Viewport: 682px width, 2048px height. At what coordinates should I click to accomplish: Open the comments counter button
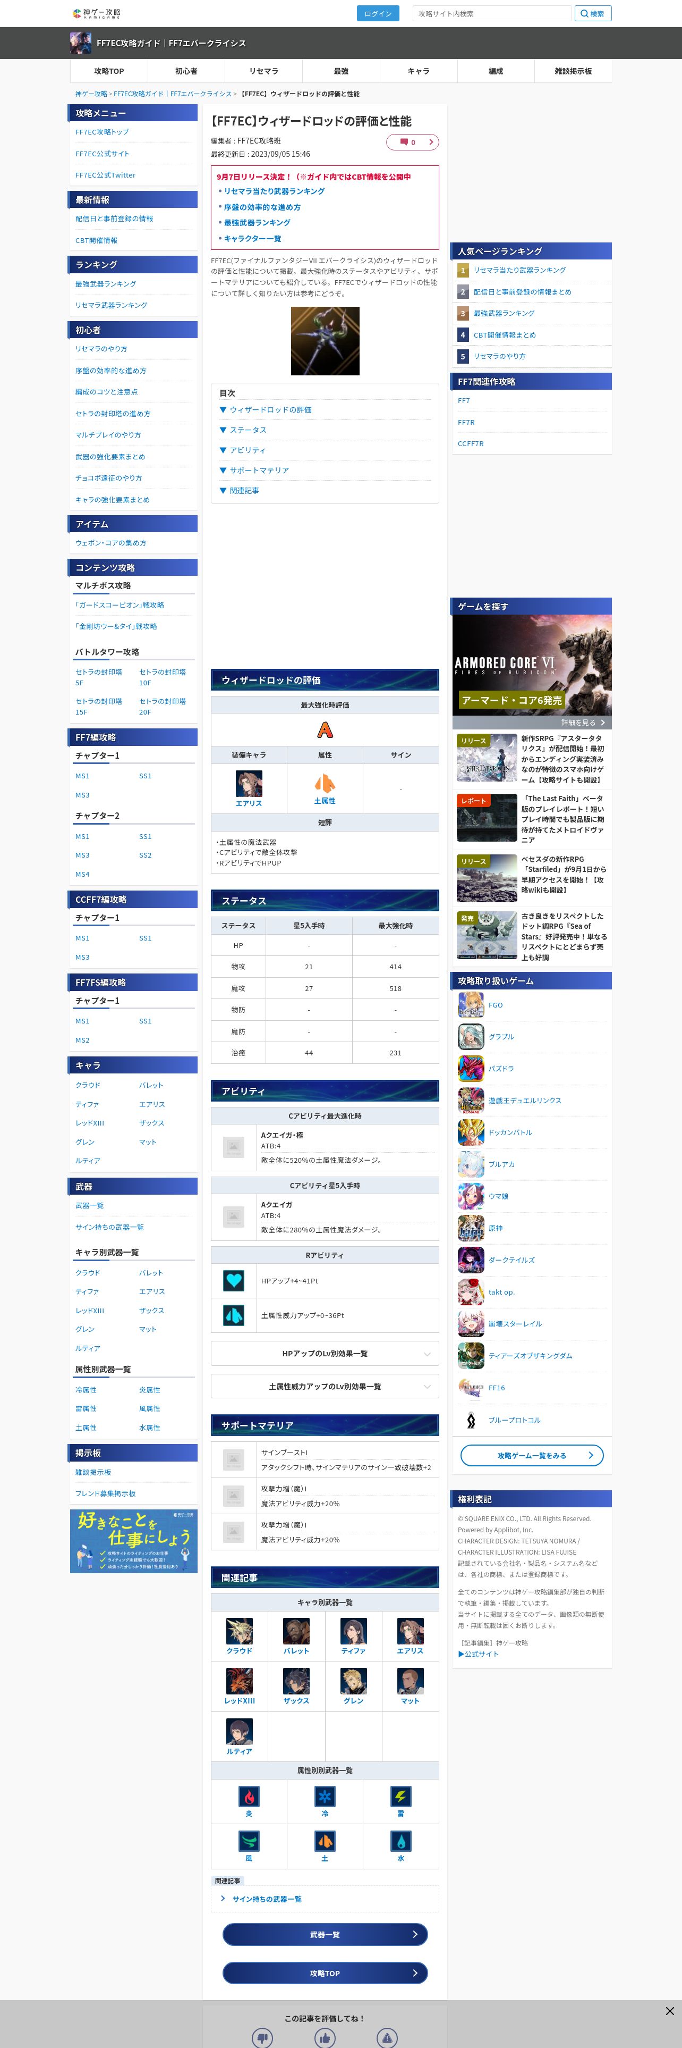(413, 142)
